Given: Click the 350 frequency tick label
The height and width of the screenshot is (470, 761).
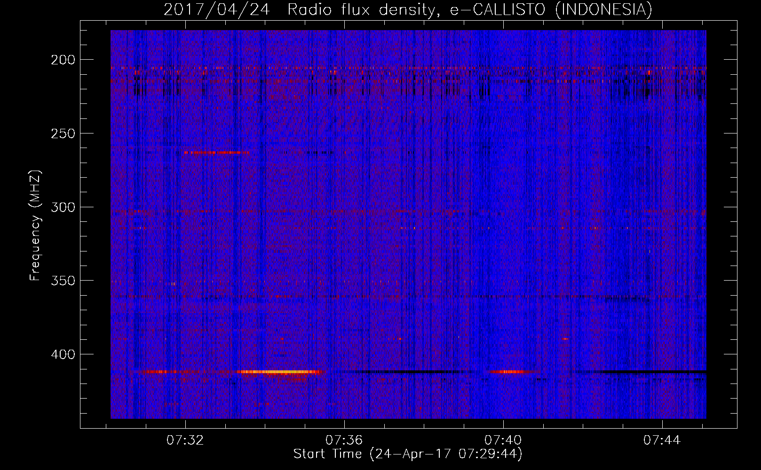Looking at the screenshot, I should 63,281.
